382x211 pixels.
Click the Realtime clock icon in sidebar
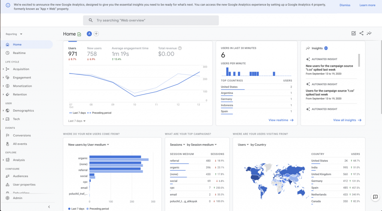[7, 53]
